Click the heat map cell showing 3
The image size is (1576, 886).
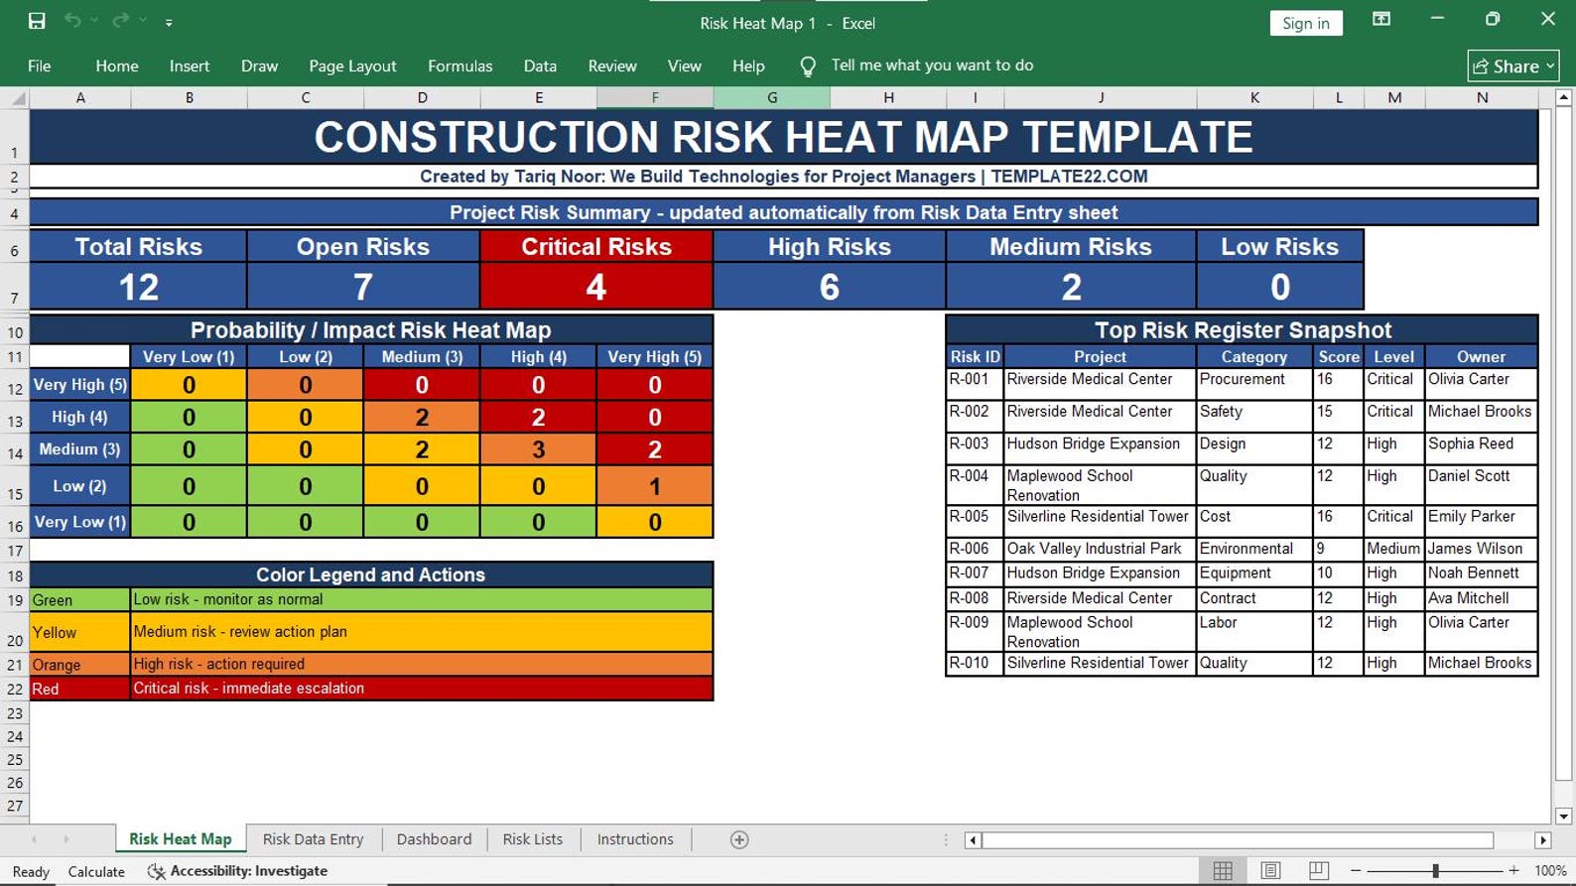pyautogui.click(x=538, y=449)
